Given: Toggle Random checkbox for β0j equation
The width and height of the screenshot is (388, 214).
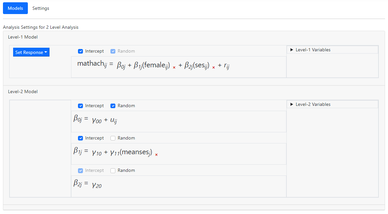Looking at the screenshot, I should (x=113, y=106).
